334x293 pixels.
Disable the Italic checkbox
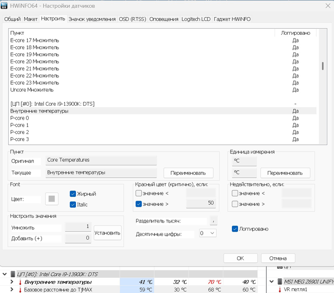click(x=73, y=204)
